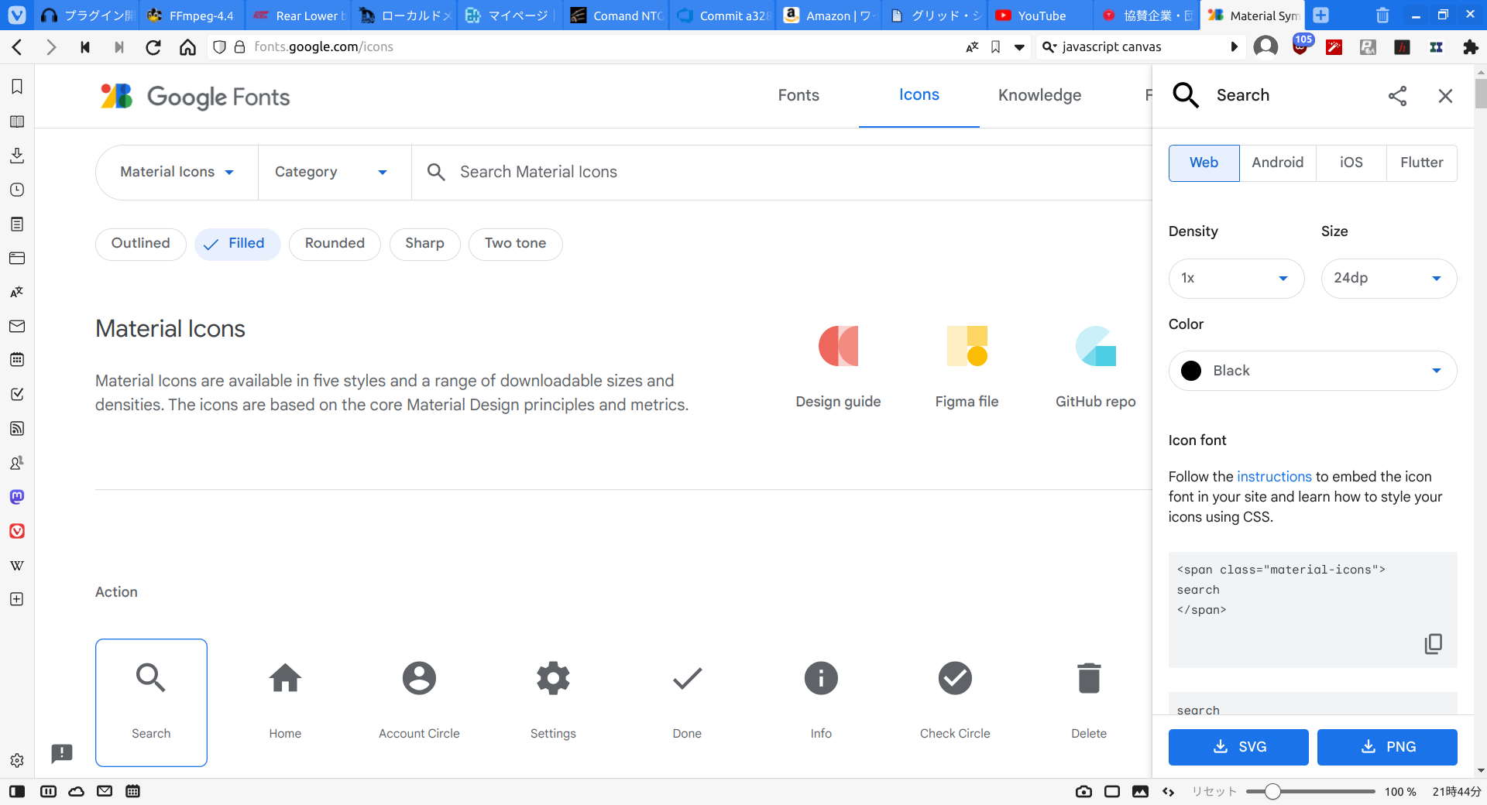The image size is (1487, 805).
Task: Switch to the YouTube browser tab
Action: (x=1040, y=15)
